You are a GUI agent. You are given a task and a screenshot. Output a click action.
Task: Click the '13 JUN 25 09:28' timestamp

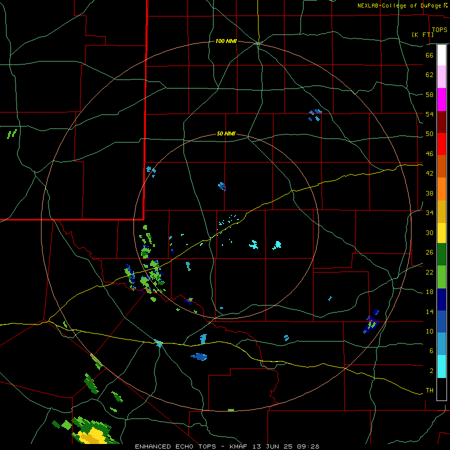[x=286, y=446]
